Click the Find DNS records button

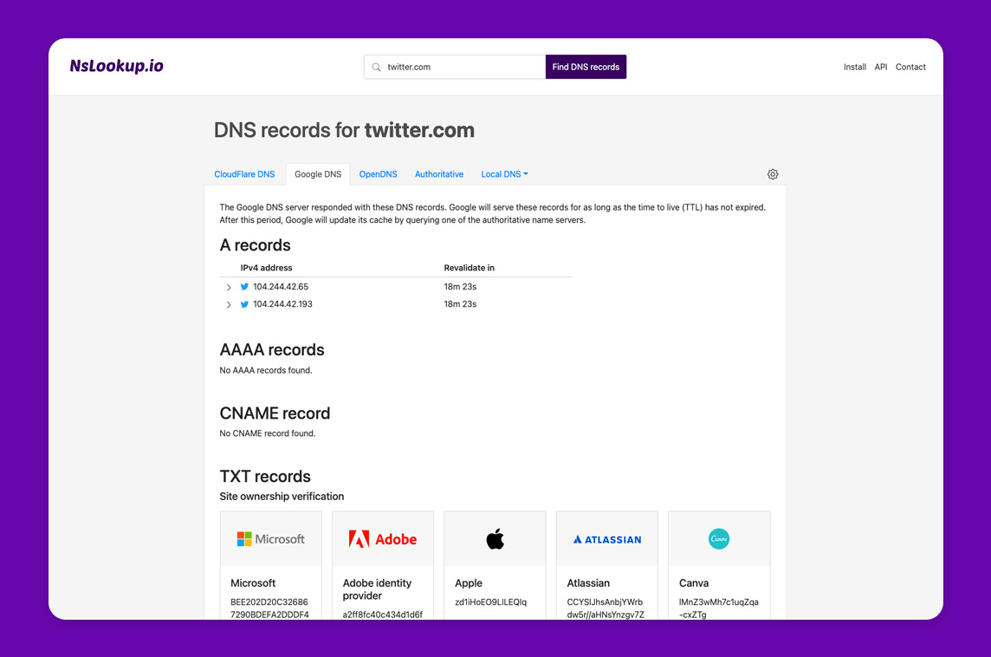(586, 67)
